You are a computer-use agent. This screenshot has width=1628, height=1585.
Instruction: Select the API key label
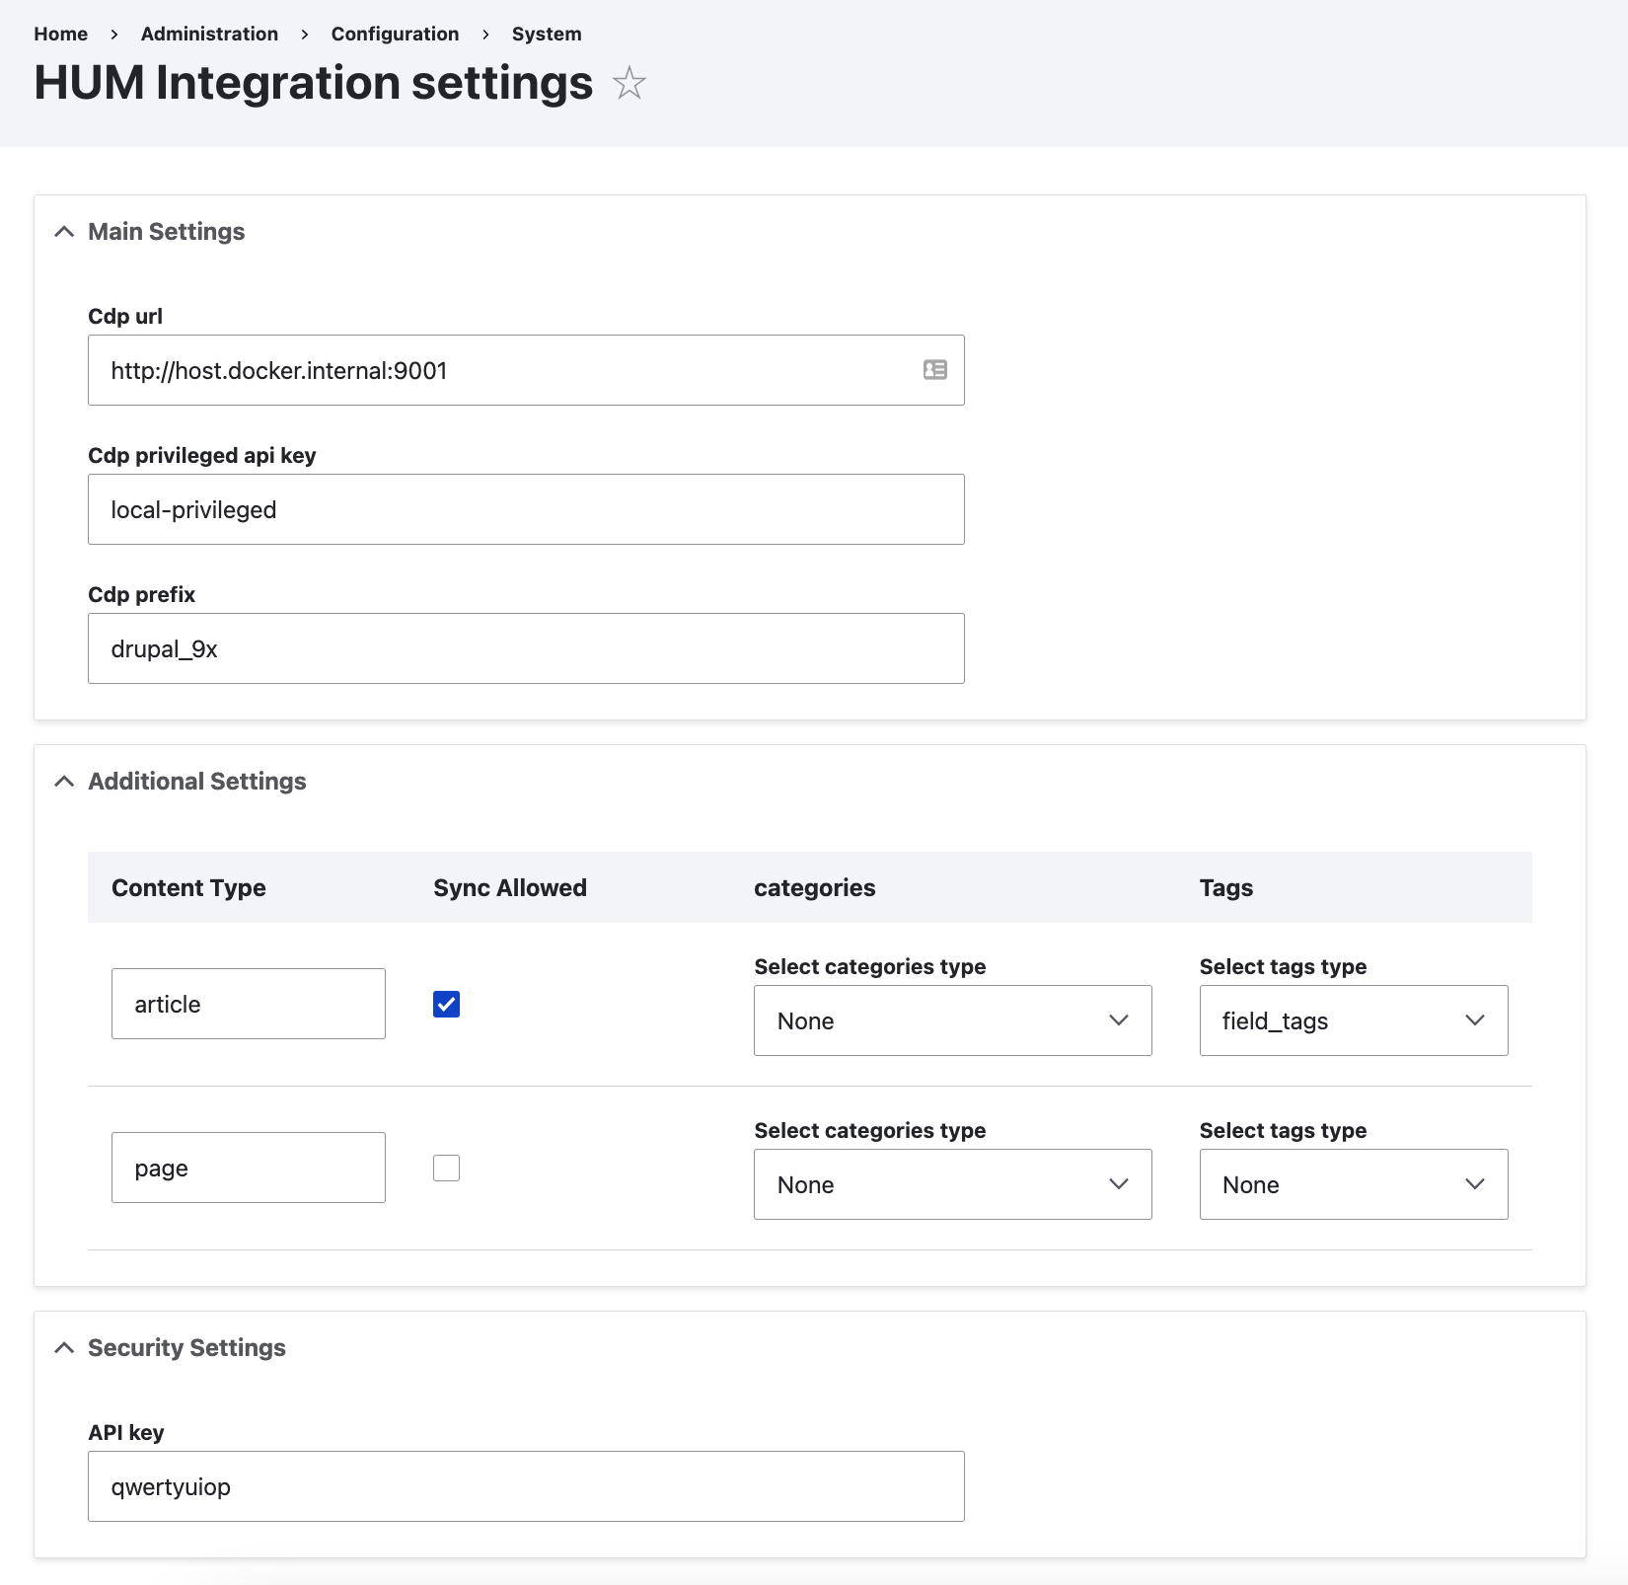[126, 1433]
